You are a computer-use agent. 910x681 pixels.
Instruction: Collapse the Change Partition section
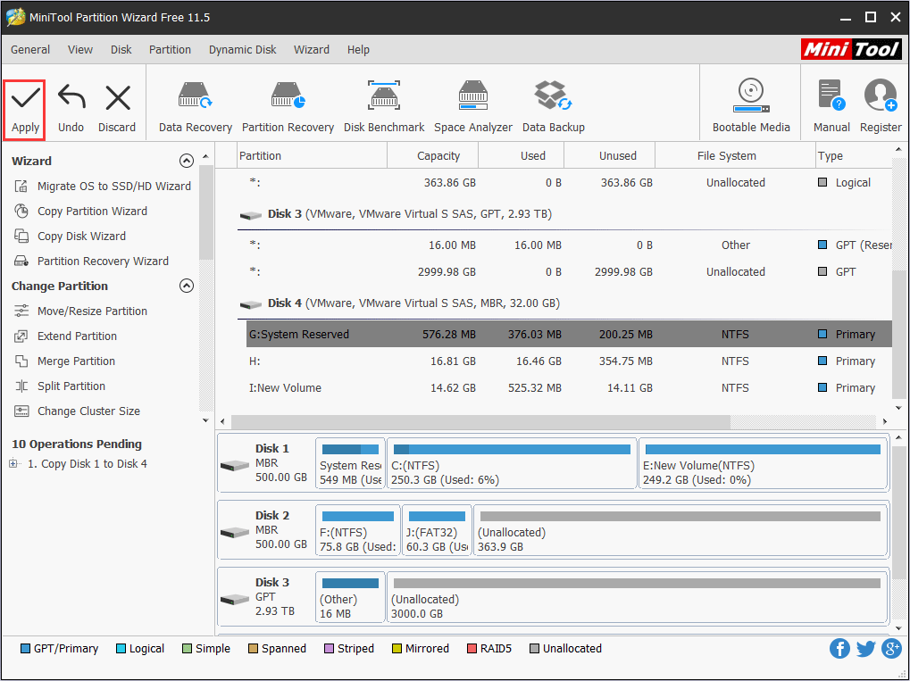click(187, 286)
